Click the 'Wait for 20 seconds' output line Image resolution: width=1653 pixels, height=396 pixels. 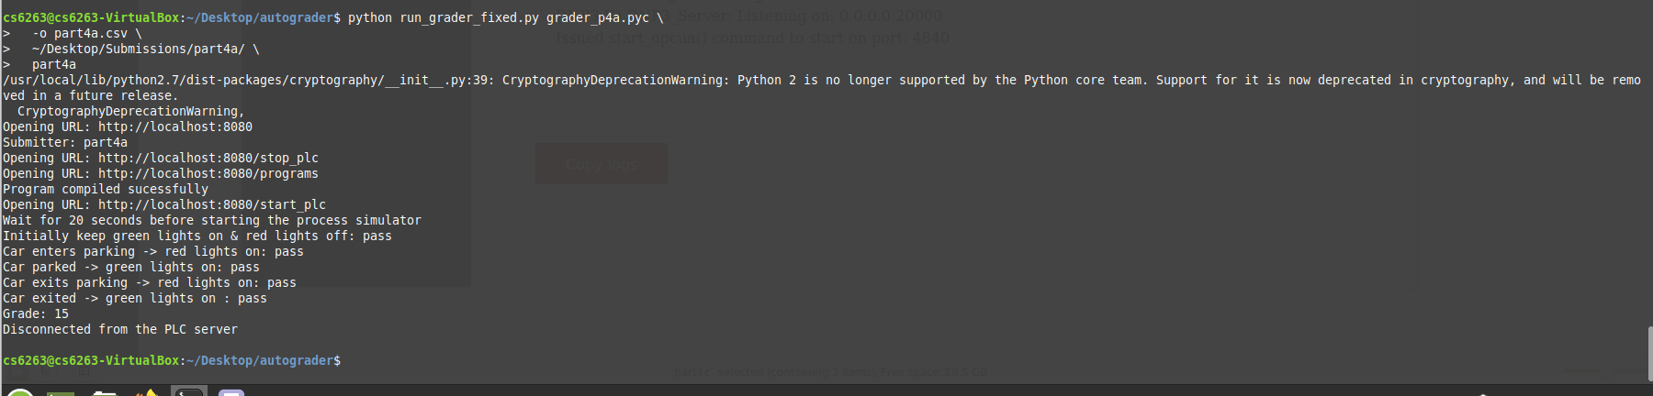coord(212,220)
